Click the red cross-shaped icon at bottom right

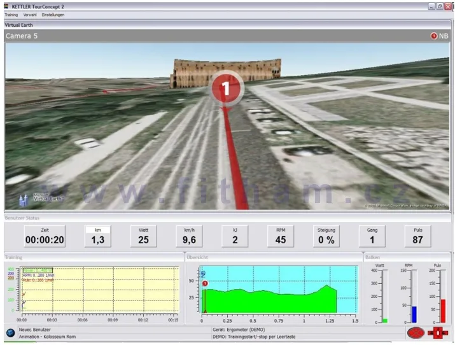pos(438,332)
